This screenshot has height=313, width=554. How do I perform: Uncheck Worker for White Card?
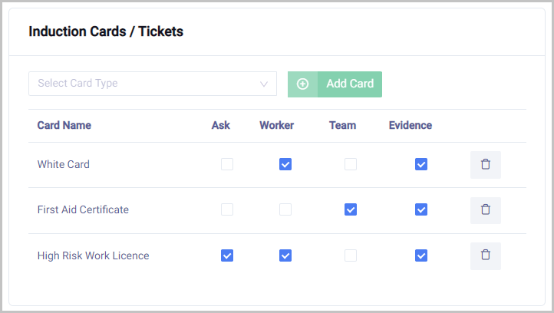tap(285, 164)
